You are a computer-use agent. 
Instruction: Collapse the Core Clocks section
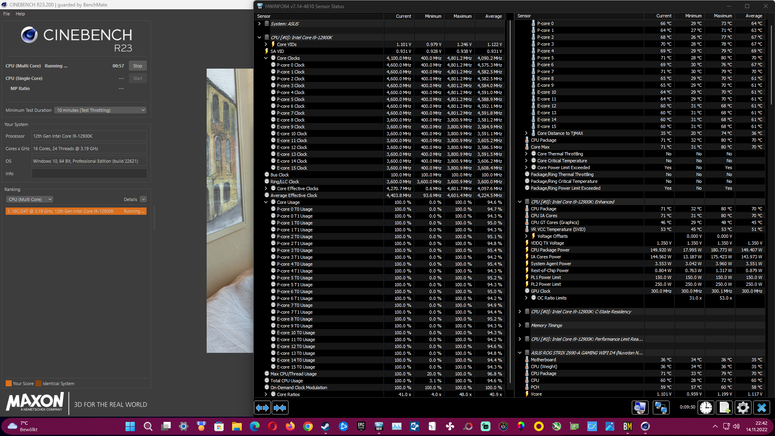tap(266, 58)
